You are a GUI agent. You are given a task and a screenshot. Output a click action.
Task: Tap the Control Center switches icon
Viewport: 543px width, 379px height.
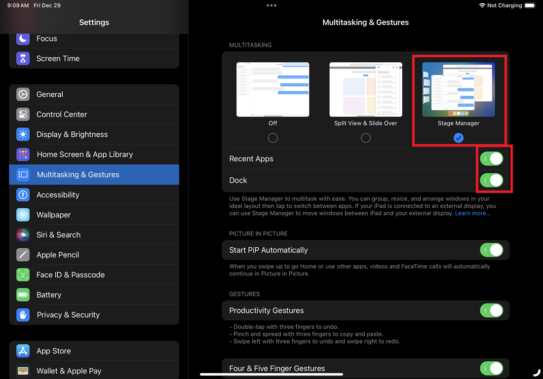23,114
